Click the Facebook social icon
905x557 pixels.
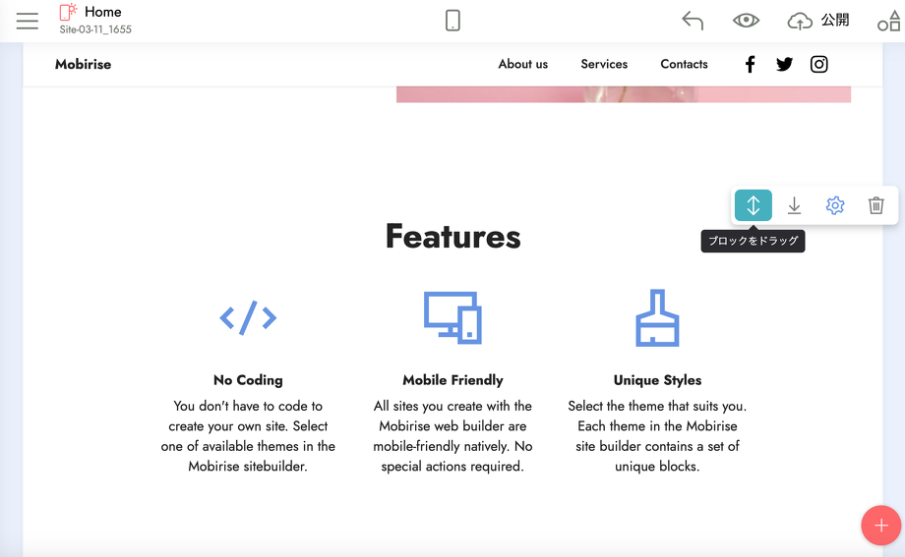click(x=750, y=64)
